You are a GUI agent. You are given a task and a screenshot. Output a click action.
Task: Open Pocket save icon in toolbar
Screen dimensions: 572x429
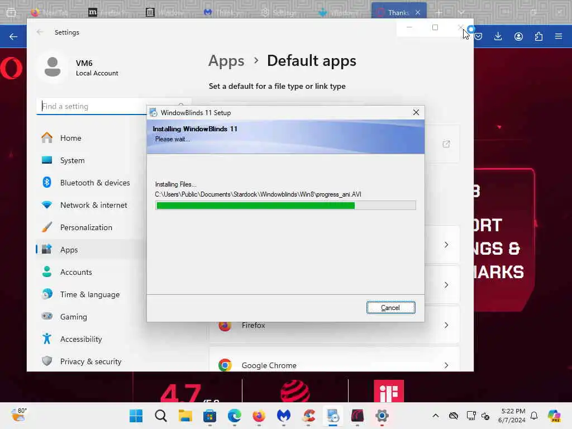[x=478, y=36]
